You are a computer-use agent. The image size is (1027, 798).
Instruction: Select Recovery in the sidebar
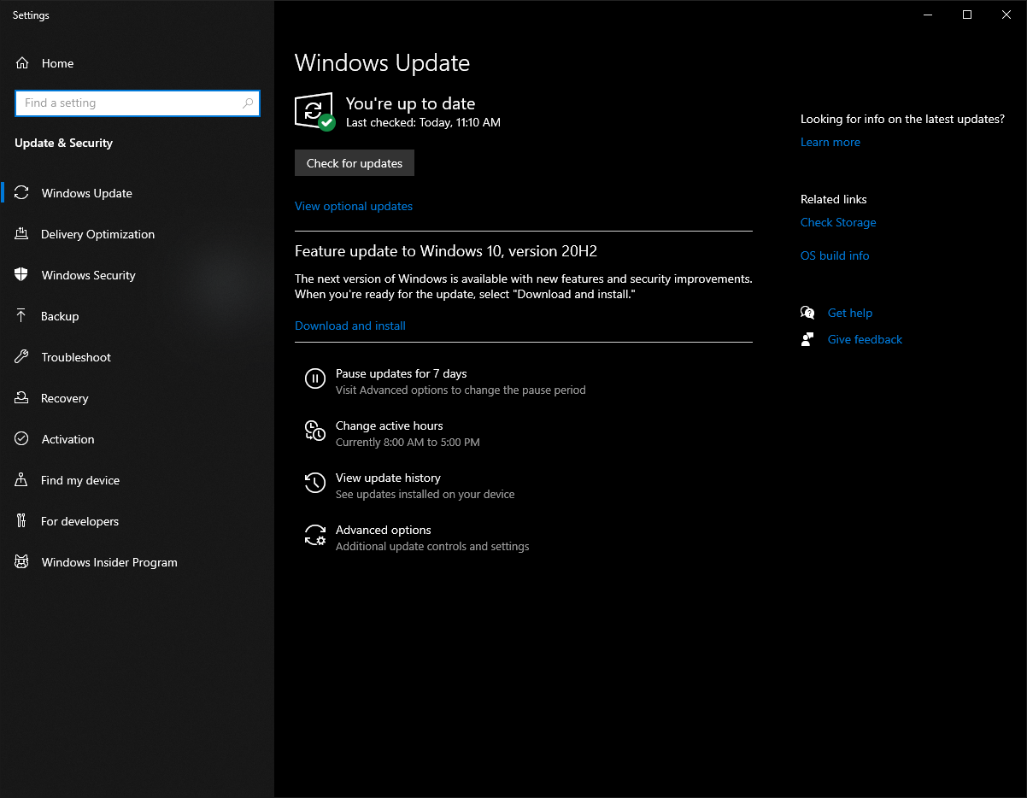click(137, 398)
